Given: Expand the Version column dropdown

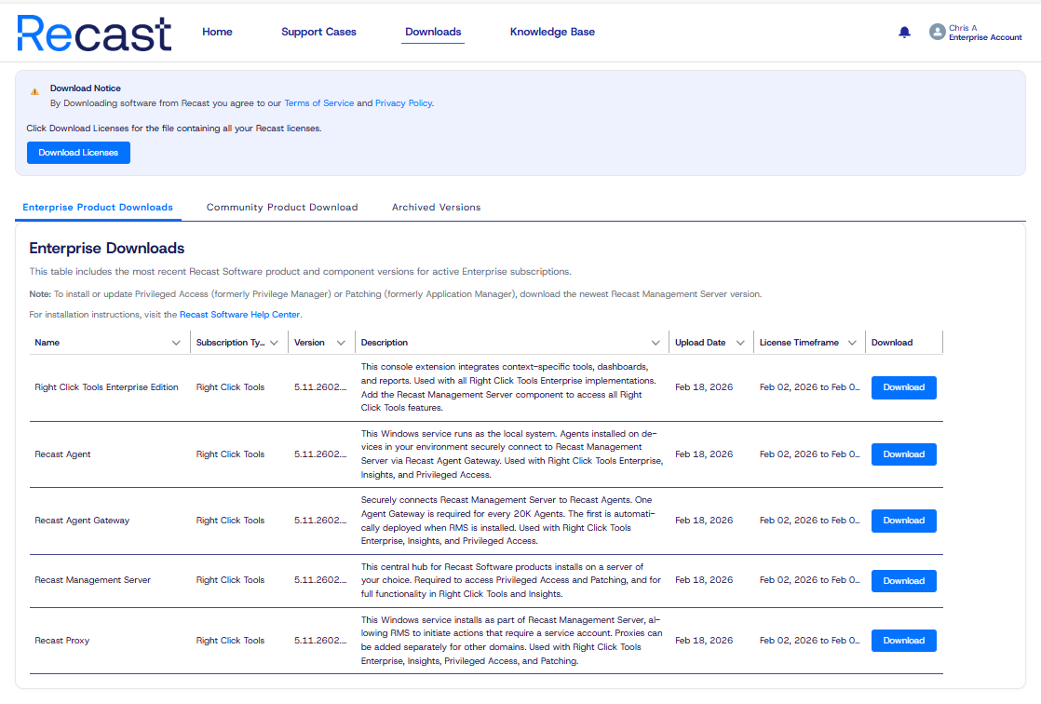Looking at the screenshot, I should pyautogui.click(x=341, y=342).
